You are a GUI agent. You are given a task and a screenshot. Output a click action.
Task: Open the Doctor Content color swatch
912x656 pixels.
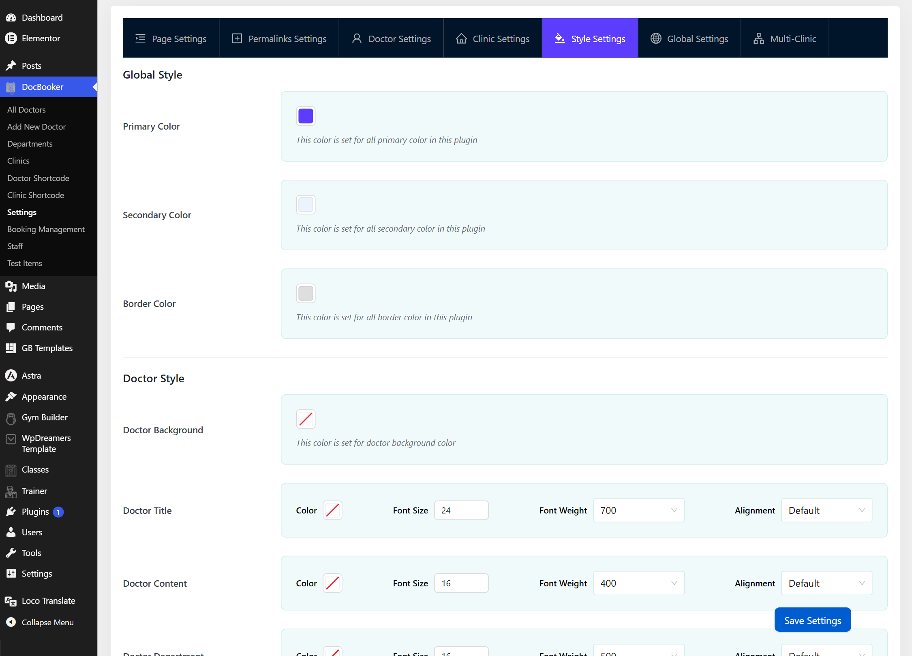pyautogui.click(x=332, y=583)
